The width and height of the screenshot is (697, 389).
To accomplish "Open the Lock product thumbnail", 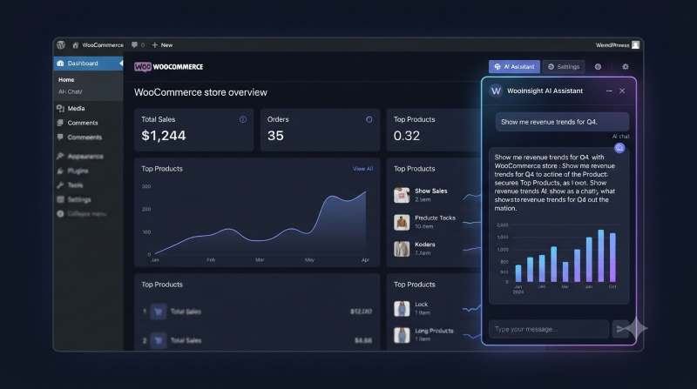I will [402, 309].
